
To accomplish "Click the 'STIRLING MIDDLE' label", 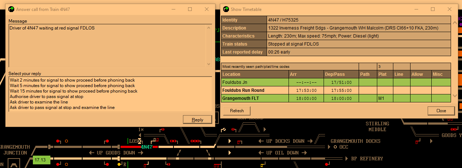I will (x=377, y=126).
